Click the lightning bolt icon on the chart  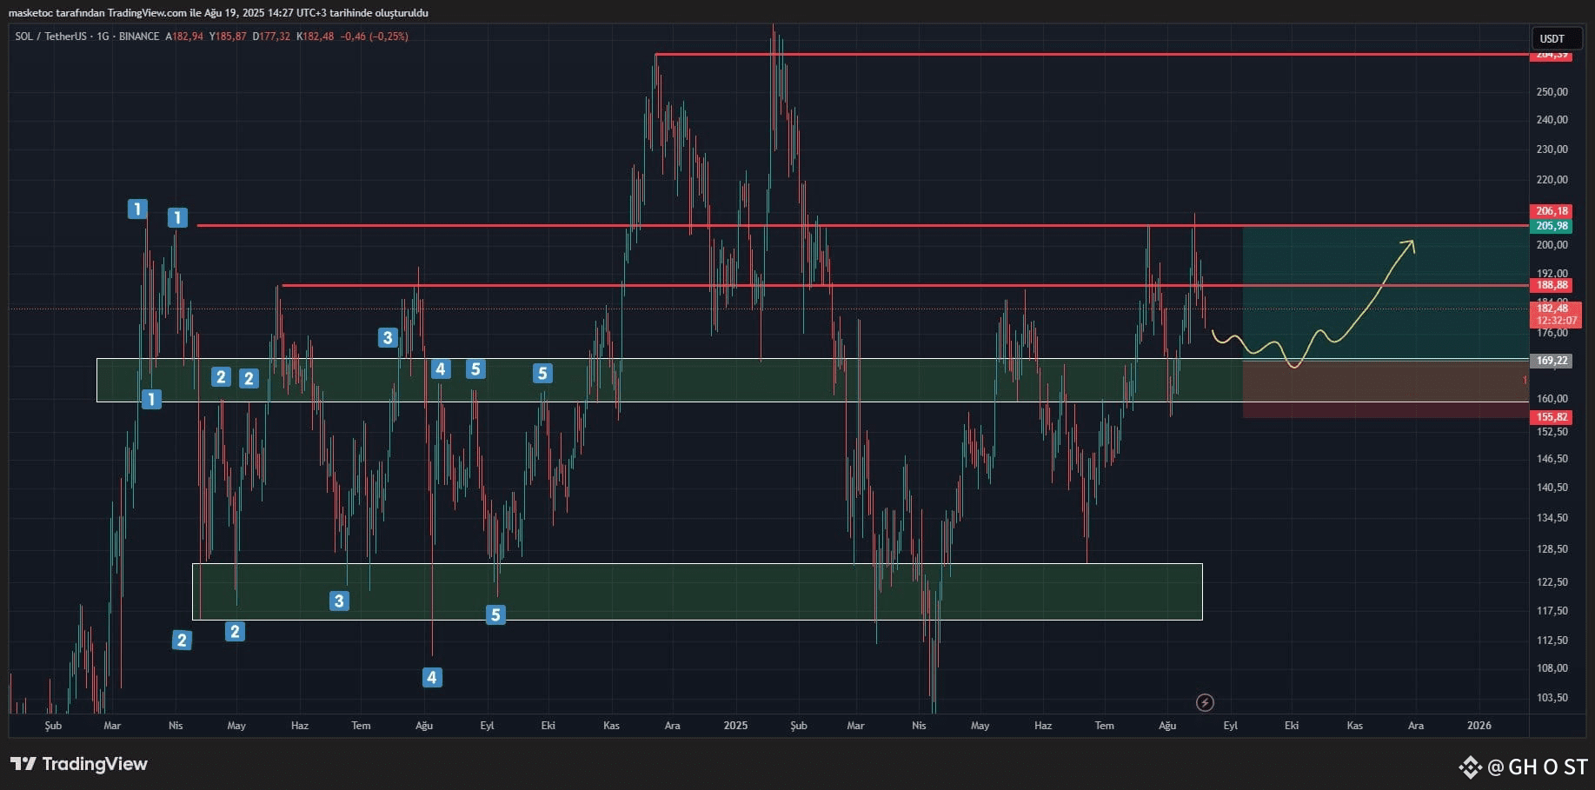[1205, 702]
